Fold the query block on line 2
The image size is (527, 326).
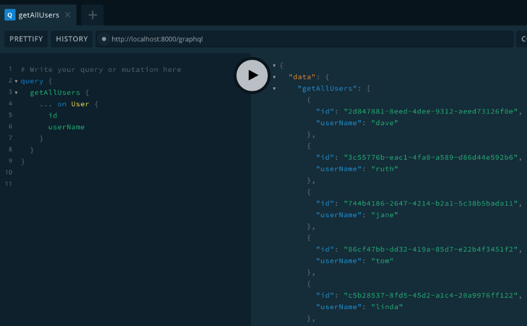(17, 81)
